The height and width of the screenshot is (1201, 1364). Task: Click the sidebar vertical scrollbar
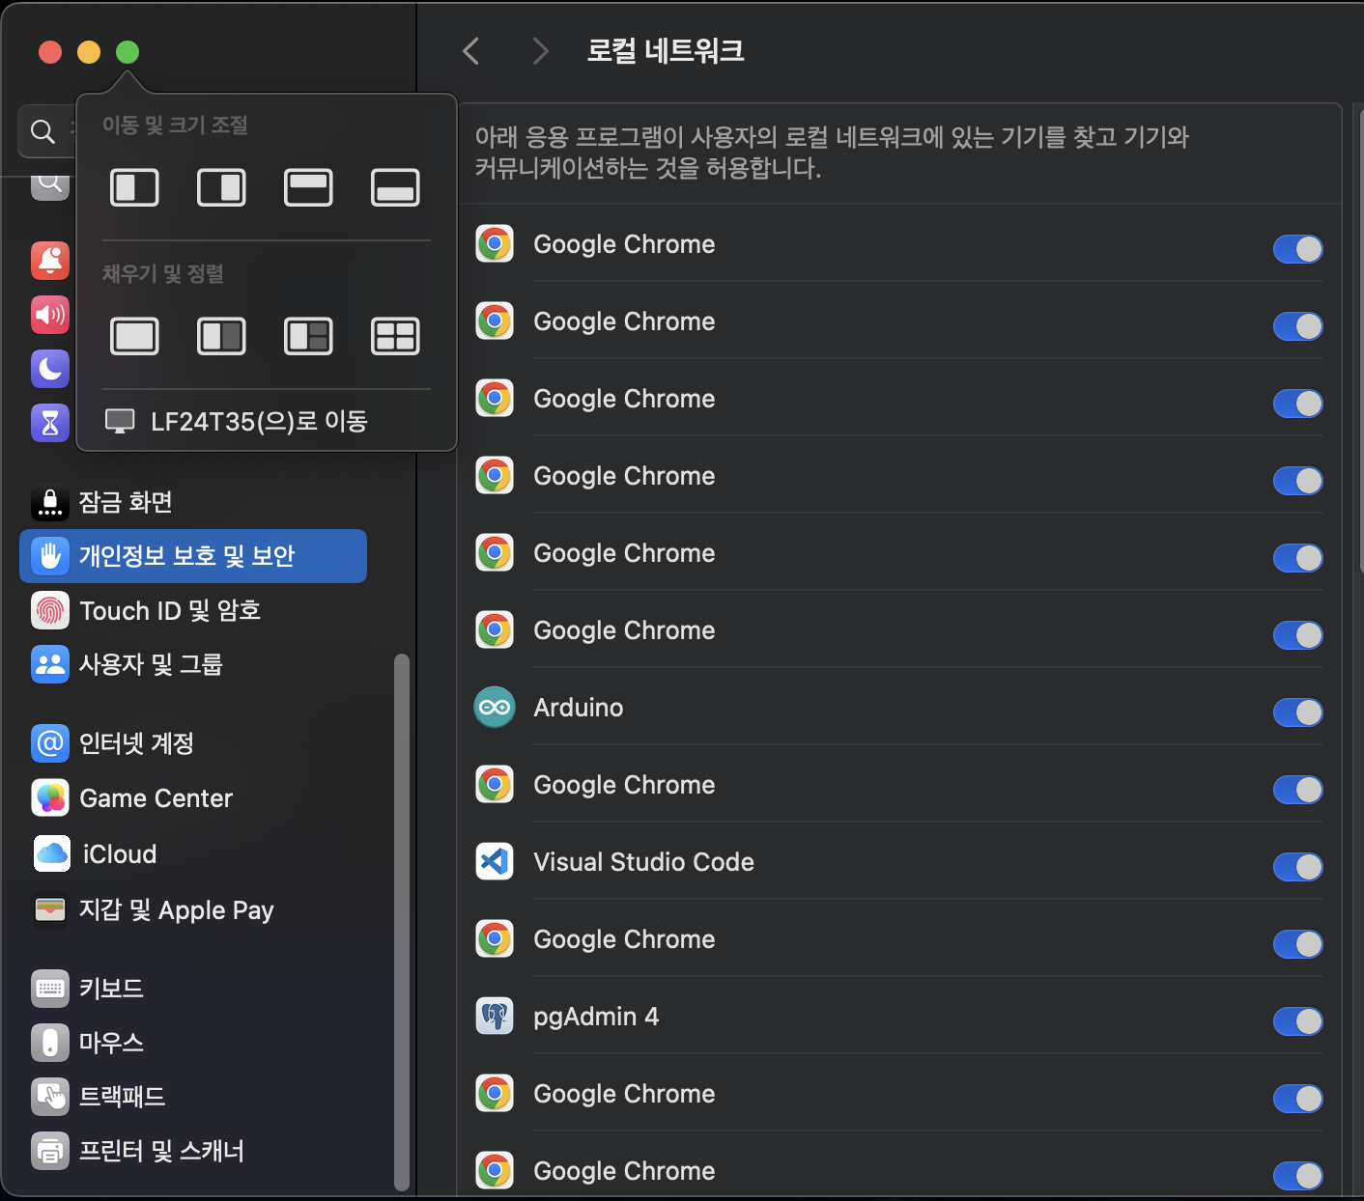[402, 917]
